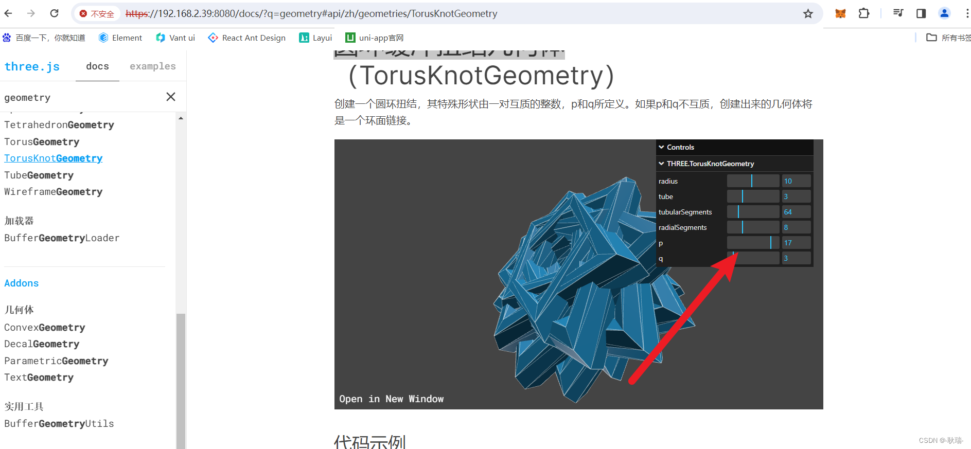Open TextGeometry docs entry
The width and height of the screenshot is (971, 449).
(x=39, y=378)
